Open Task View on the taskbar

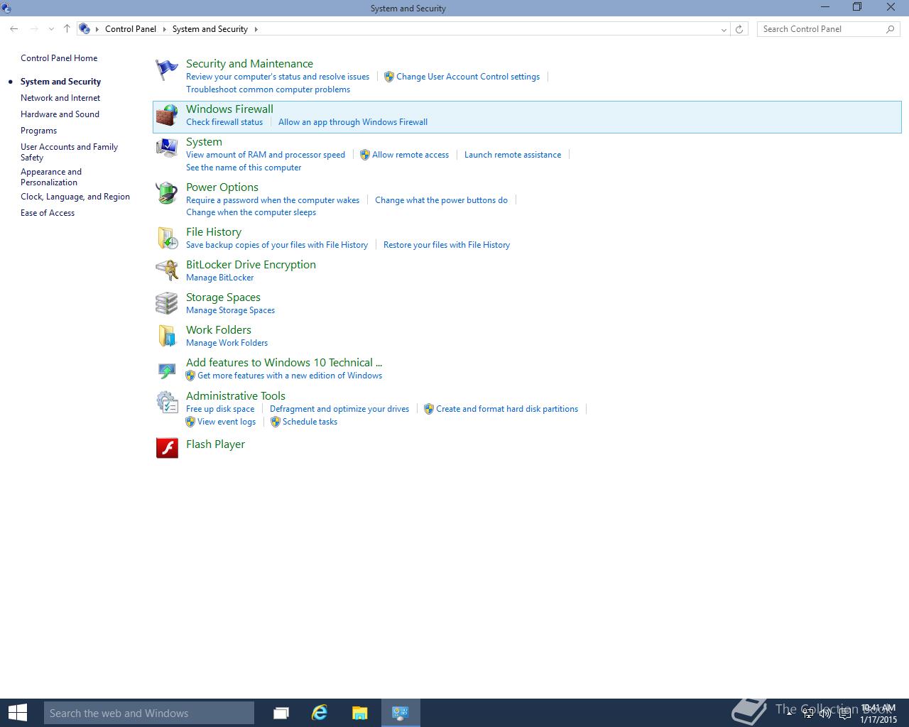click(x=281, y=713)
